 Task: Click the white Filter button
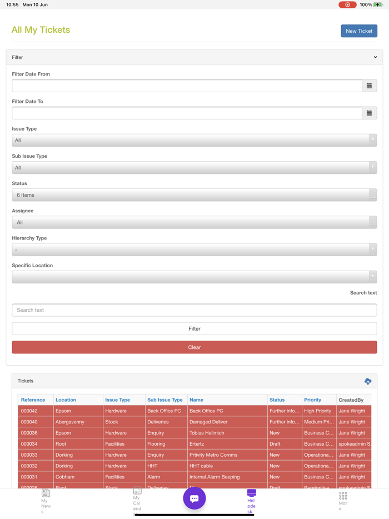click(x=194, y=328)
